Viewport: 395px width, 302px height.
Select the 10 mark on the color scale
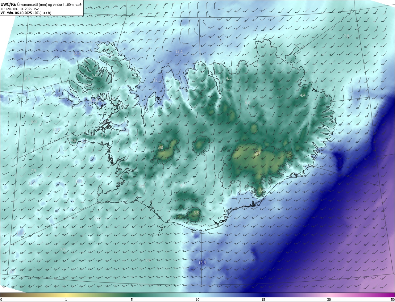click(x=197, y=300)
